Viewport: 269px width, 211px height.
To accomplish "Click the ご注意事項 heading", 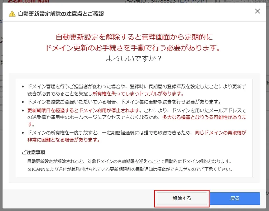I will click(x=33, y=152).
